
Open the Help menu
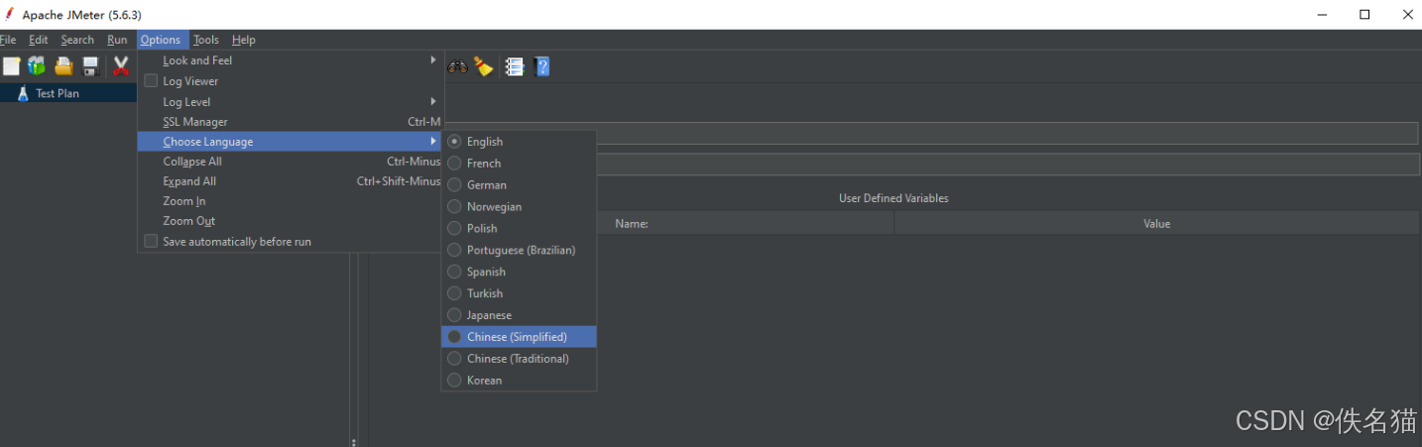click(244, 40)
